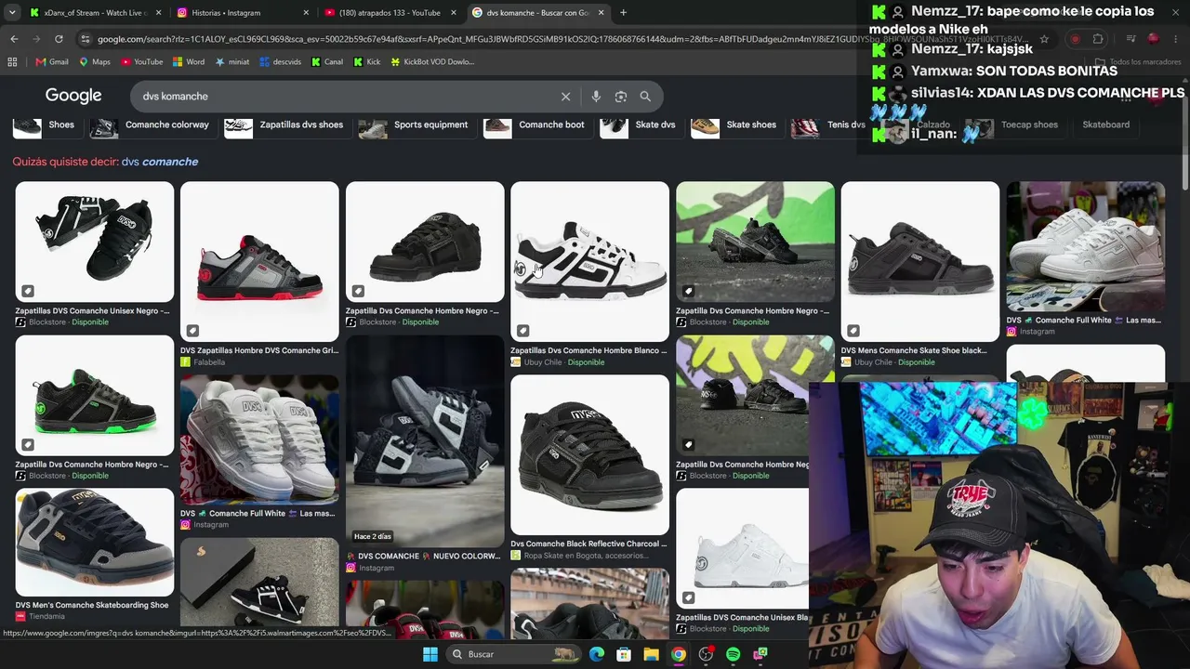1190x669 pixels.
Task: Click the Falabella source label
Action: point(209,362)
